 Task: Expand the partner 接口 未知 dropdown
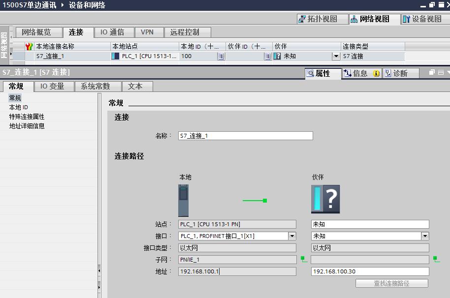(x=425, y=236)
